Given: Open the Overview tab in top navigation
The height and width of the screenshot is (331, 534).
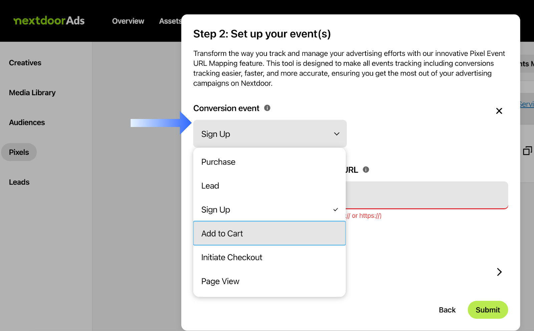Looking at the screenshot, I should tap(128, 21).
